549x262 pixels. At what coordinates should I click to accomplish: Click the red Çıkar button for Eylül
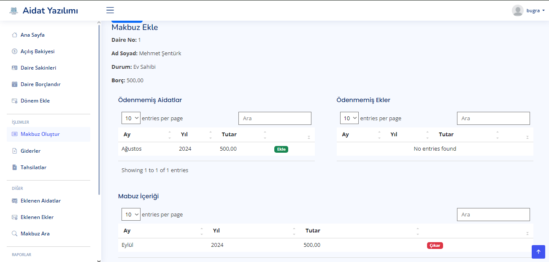(x=435, y=246)
